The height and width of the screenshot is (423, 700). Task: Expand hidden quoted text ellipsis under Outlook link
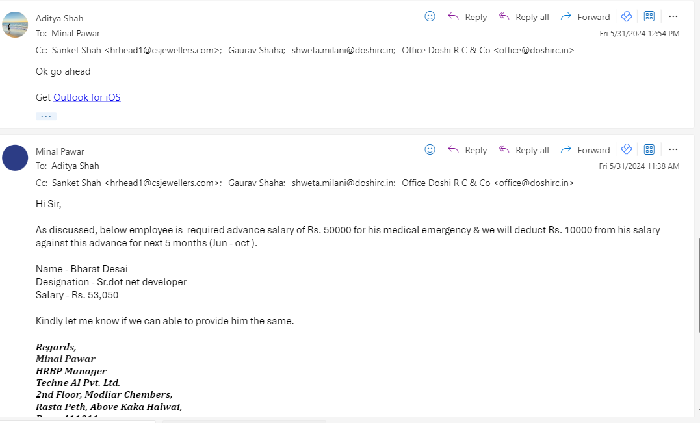[46, 116]
